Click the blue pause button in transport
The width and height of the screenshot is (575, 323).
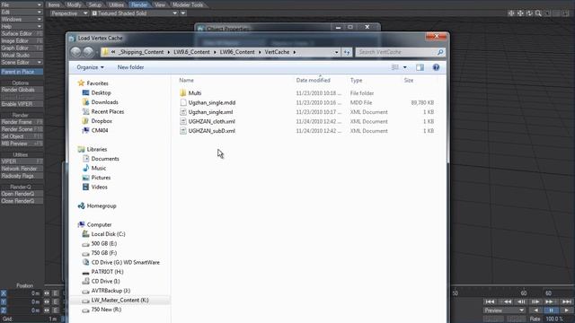coord(551,310)
